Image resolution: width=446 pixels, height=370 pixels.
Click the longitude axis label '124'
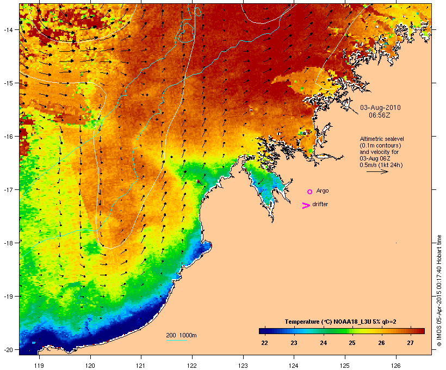pyautogui.click(x=294, y=366)
